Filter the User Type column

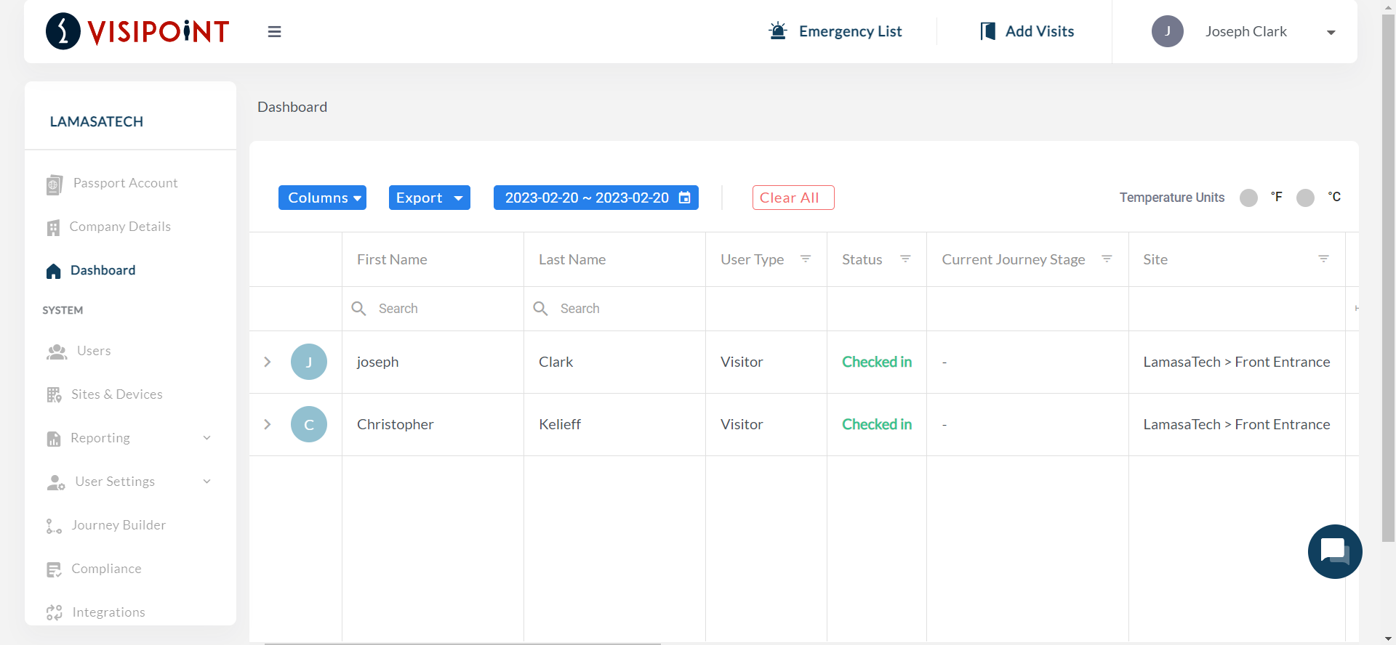point(806,259)
